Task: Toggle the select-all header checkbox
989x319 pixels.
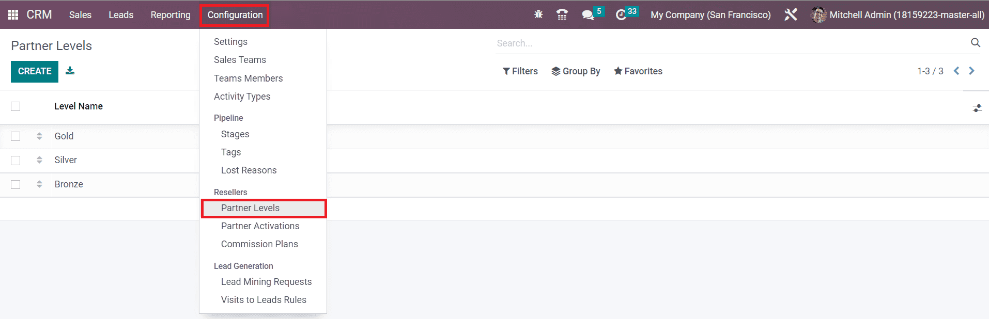Action: pyautogui.click(x=16, y=106)
